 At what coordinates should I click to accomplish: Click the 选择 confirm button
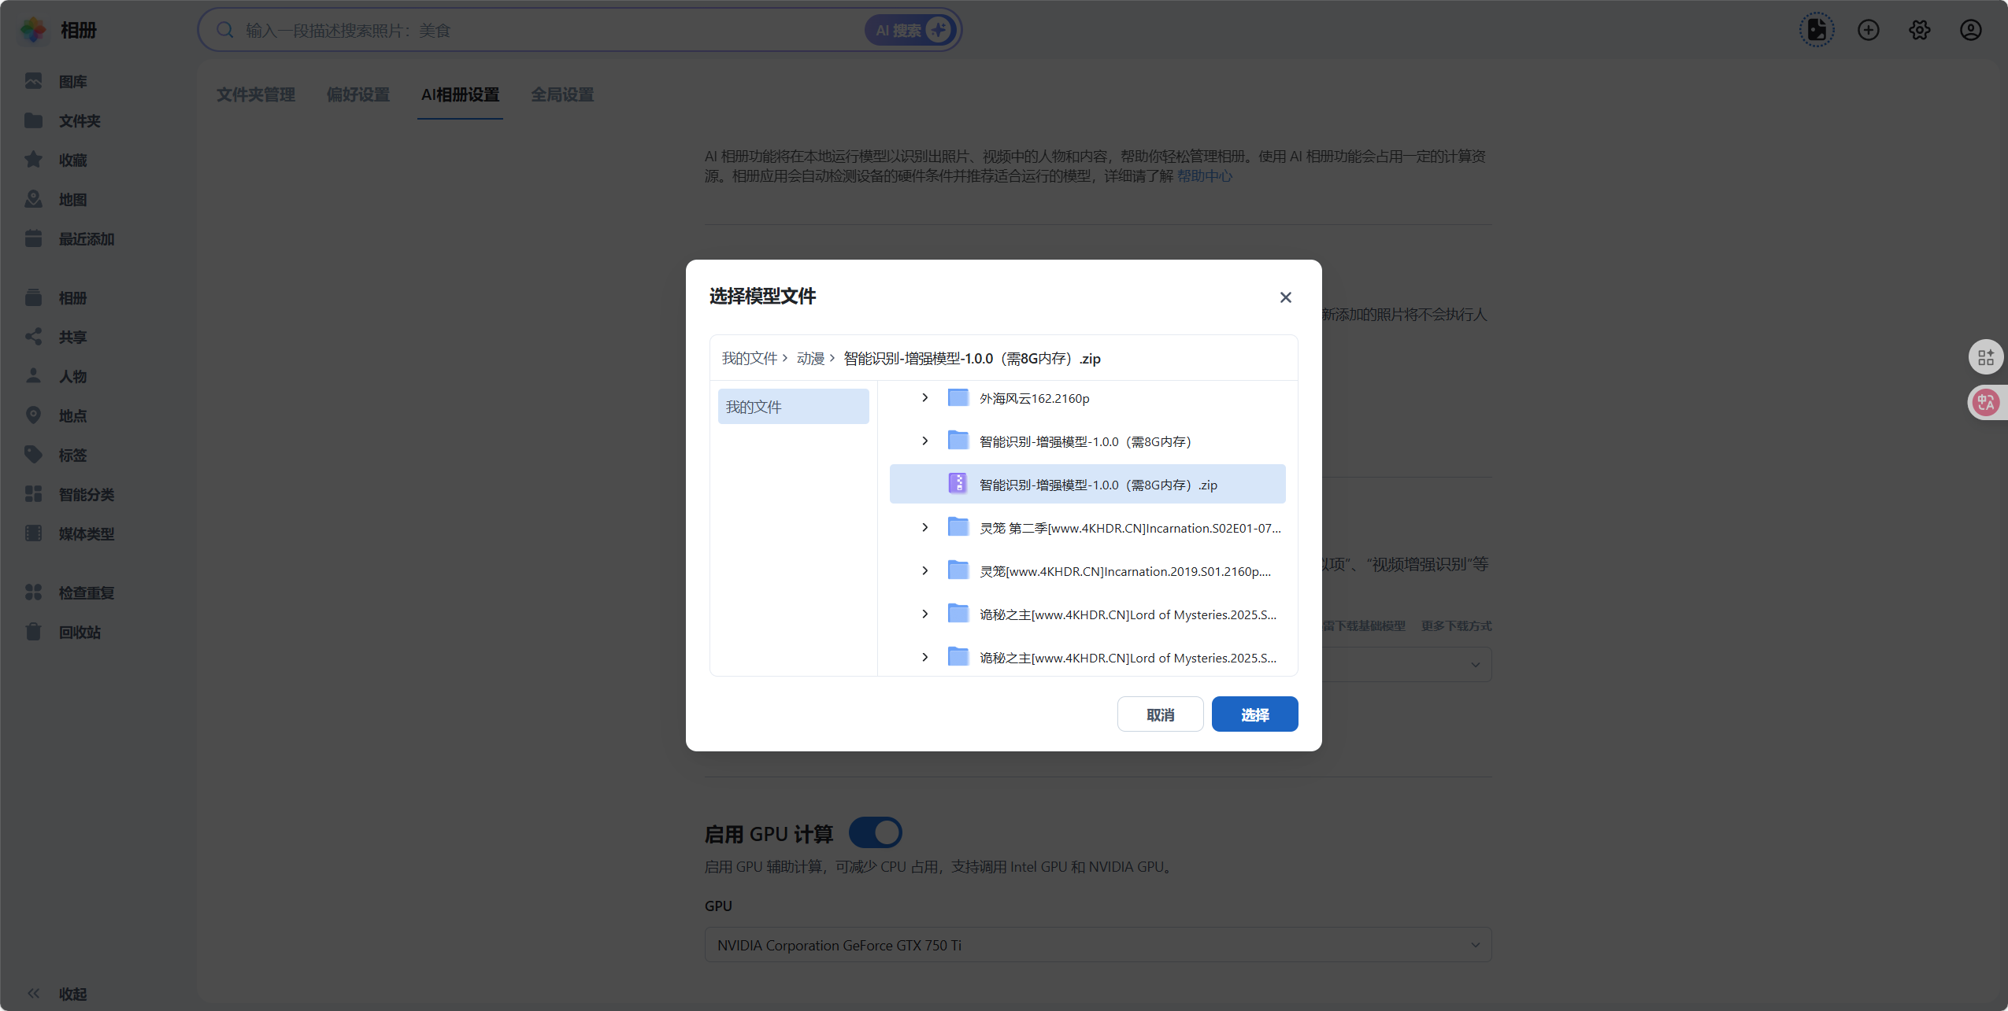click(1254, 714)
